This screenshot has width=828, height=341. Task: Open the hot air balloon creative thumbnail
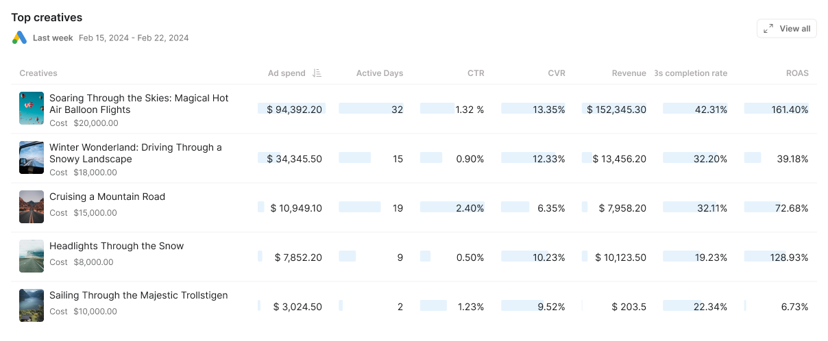[x=32, y=108]
